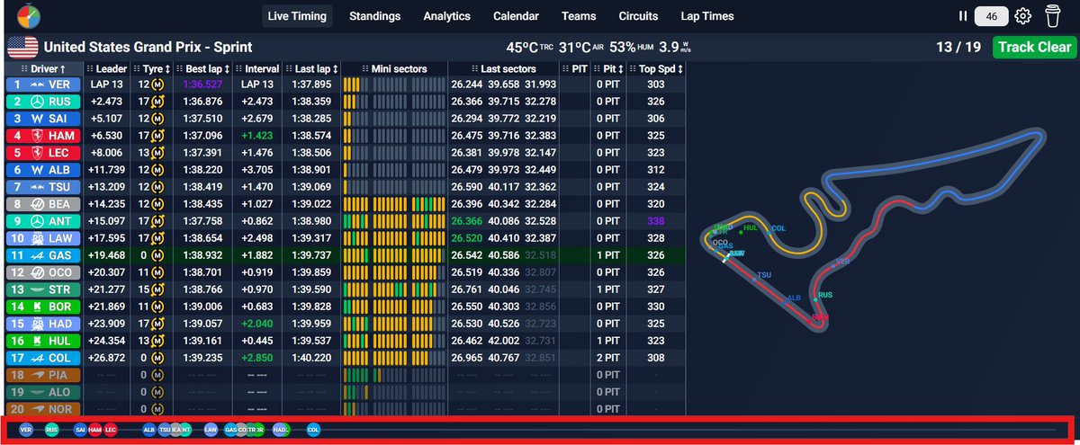This screenshot has height=445, width=1080.
Task: Select the RUS driver badge in row 2
Action: (x=43, y=101)
